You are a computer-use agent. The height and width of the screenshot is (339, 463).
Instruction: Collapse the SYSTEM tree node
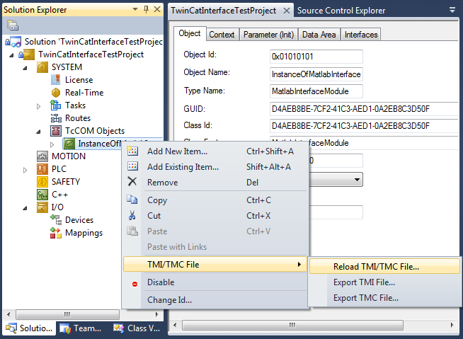[25, 68]
